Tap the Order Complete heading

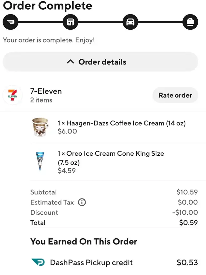(48, 5)
